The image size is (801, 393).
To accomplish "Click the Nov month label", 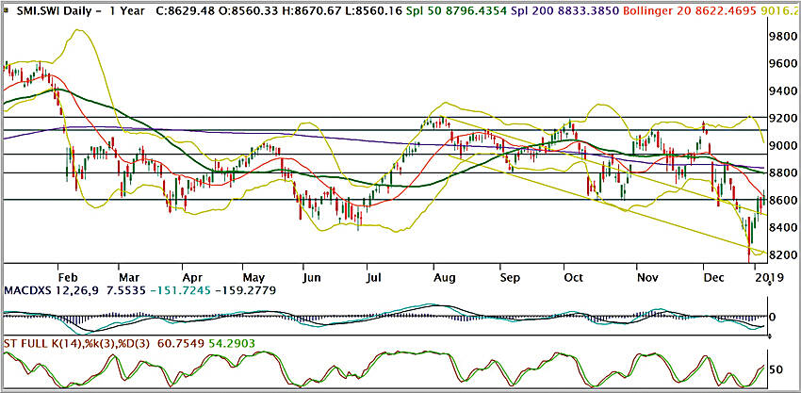I will 647,277.
